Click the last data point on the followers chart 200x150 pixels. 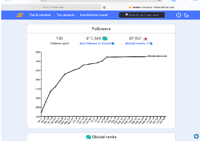click(x=166, y=56)
